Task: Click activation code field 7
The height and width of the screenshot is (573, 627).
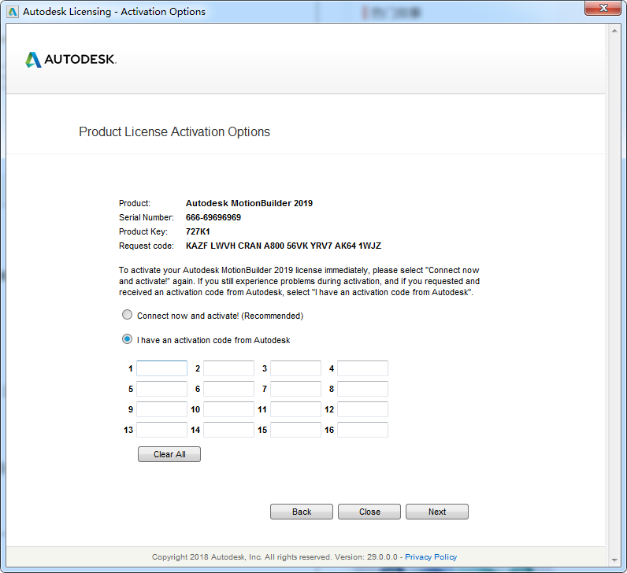Action: [296, 389]
